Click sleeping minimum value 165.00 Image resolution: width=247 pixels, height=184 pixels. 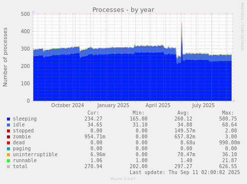[139, 119]
